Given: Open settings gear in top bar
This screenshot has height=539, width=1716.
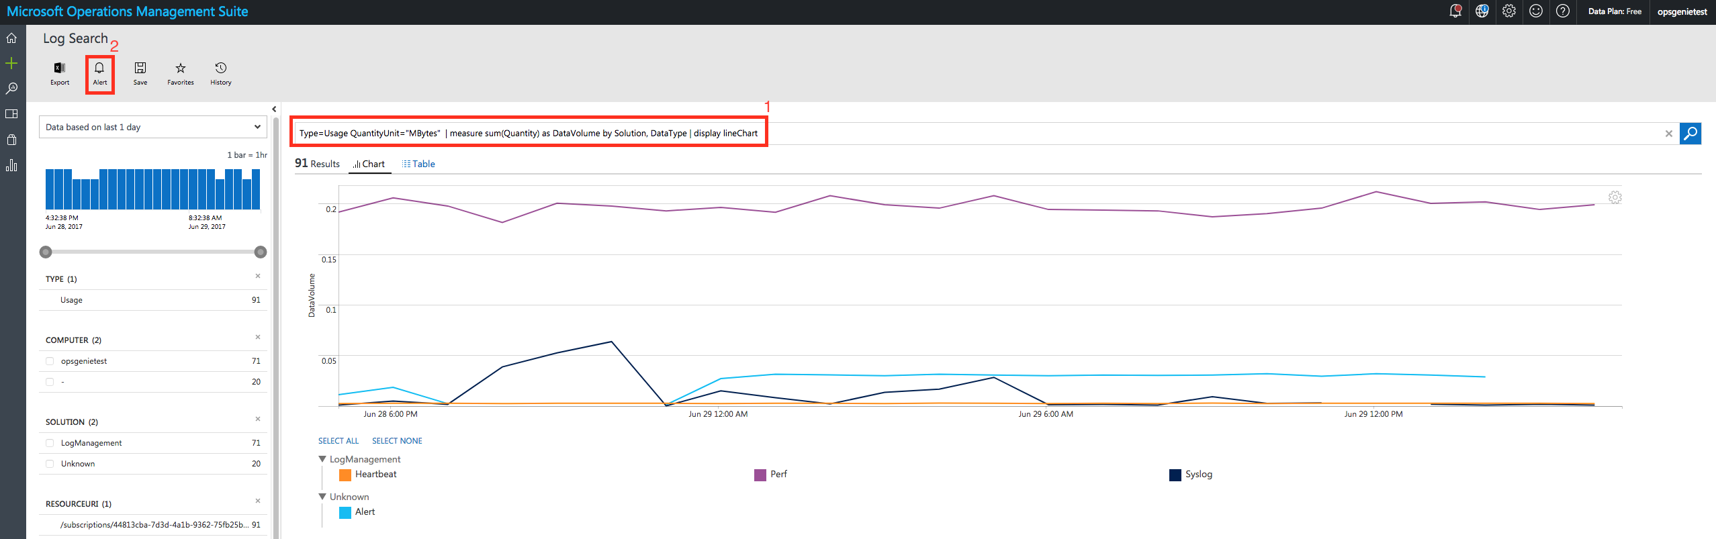Looking at the screenshot, I should [x=1509, y=11].
